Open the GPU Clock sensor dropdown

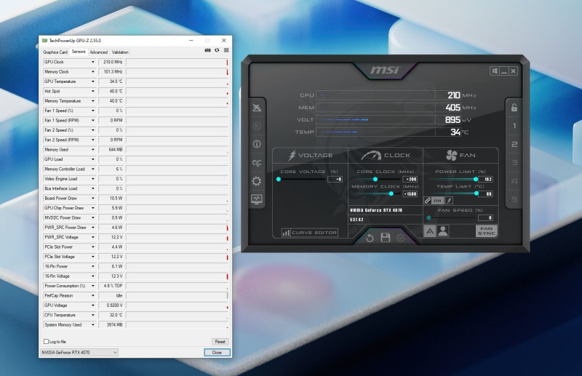(x=93, y=62)
